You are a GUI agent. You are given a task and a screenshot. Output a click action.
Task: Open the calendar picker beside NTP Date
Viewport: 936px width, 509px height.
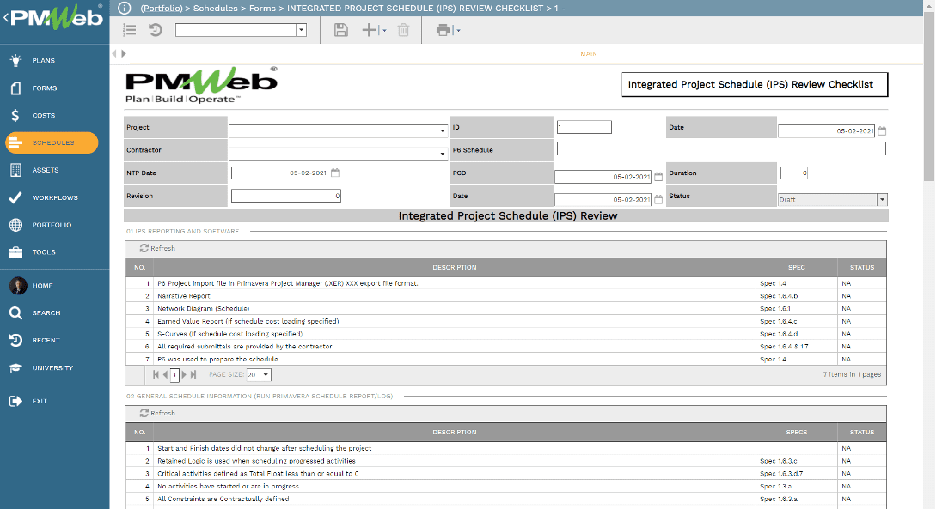coord(335,172)
